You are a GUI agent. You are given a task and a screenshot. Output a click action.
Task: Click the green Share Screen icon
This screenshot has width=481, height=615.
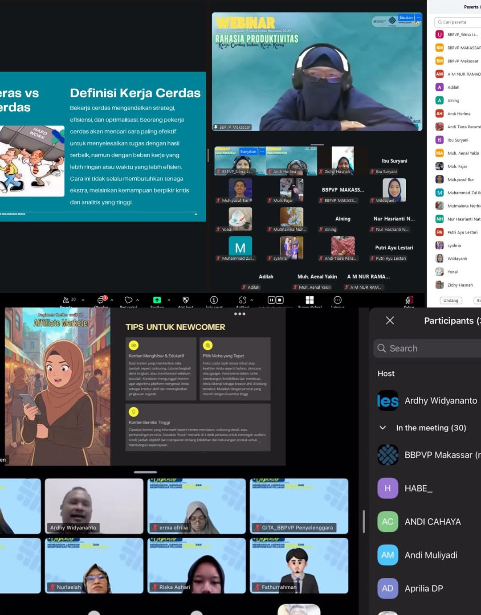click(157, 300)
